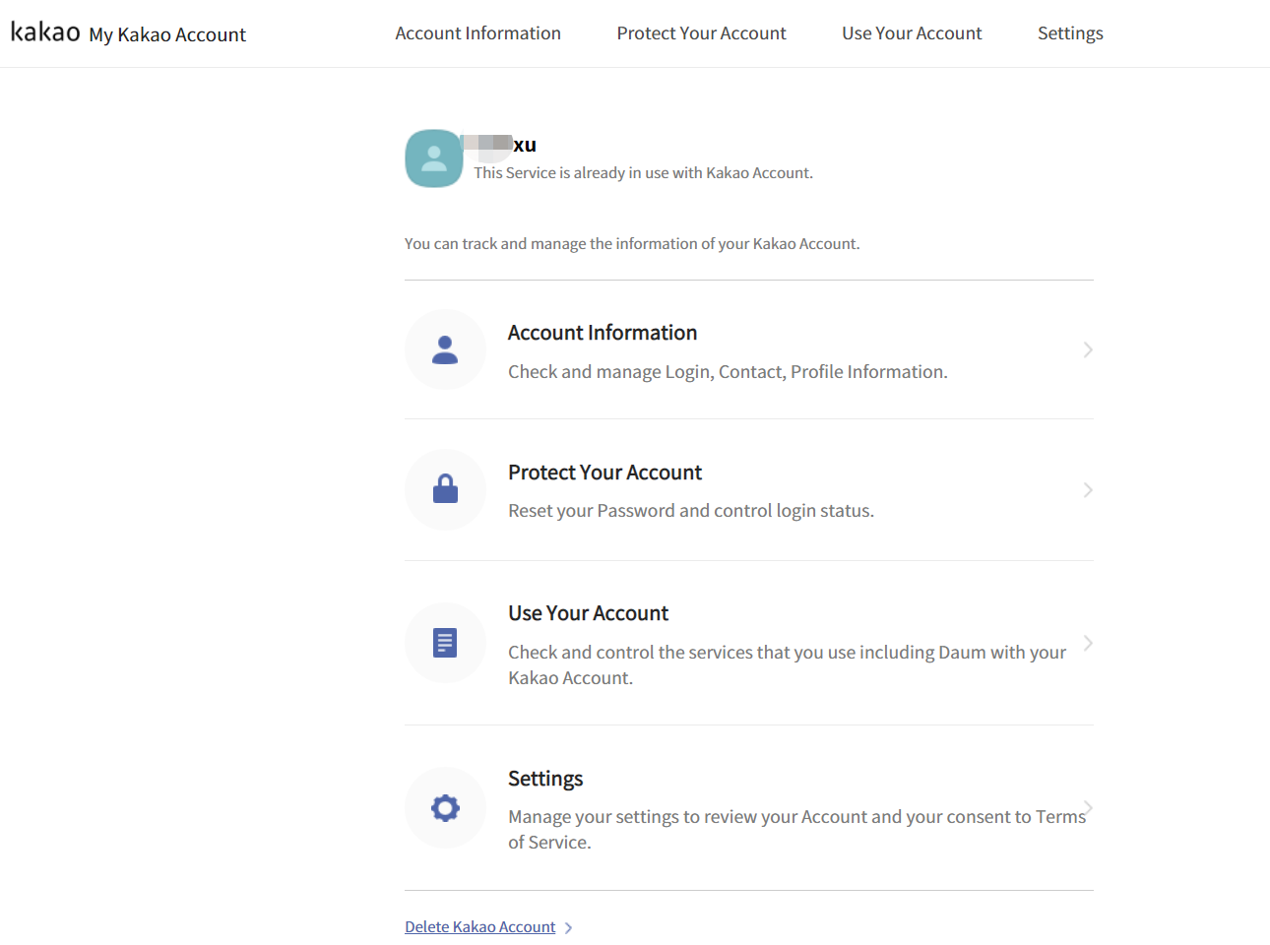The image size is (1270, 945).
Task: Click the document icon for Use Your Account
Action: [x=445, y=643]
